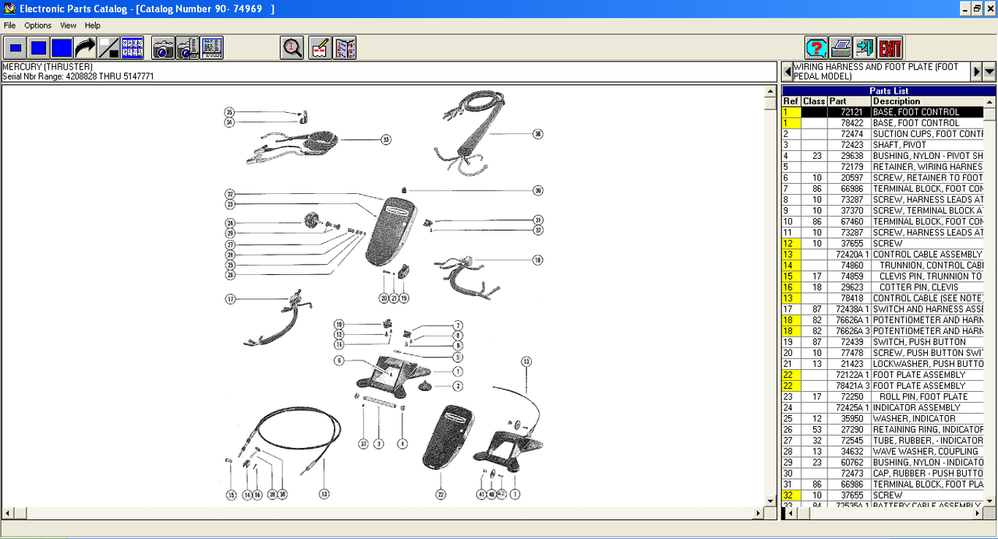The image size is (998, 539).
Task: Click diagram horizontal scrollbar right arrow
Action: (x=759, y=513)
